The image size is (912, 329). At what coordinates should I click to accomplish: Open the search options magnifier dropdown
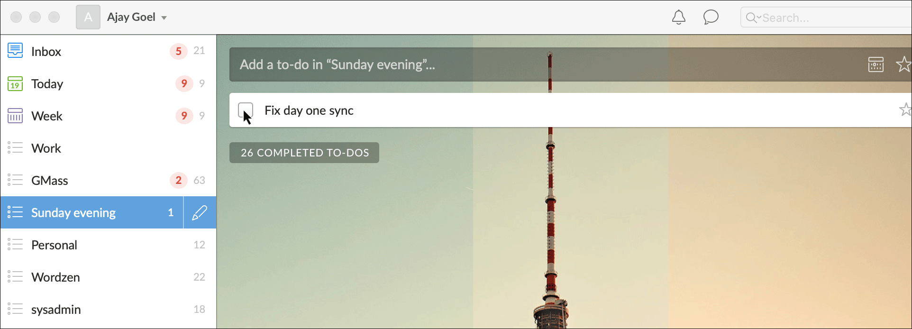(753, 18)
